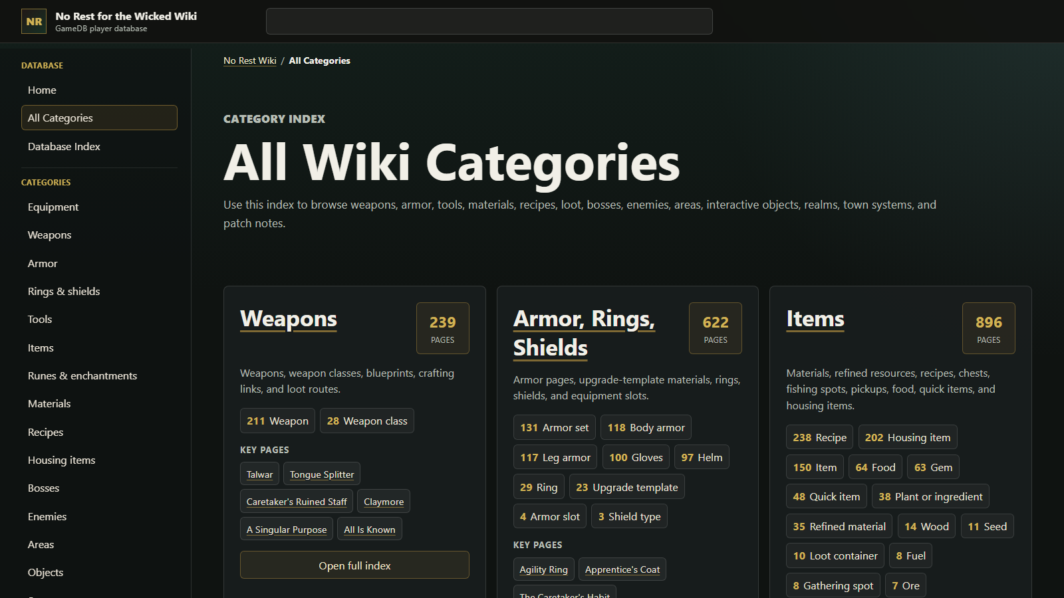Open the Armor, Rings, Shields heading link
The image size is (1064, 598).
tap(584, 333)
